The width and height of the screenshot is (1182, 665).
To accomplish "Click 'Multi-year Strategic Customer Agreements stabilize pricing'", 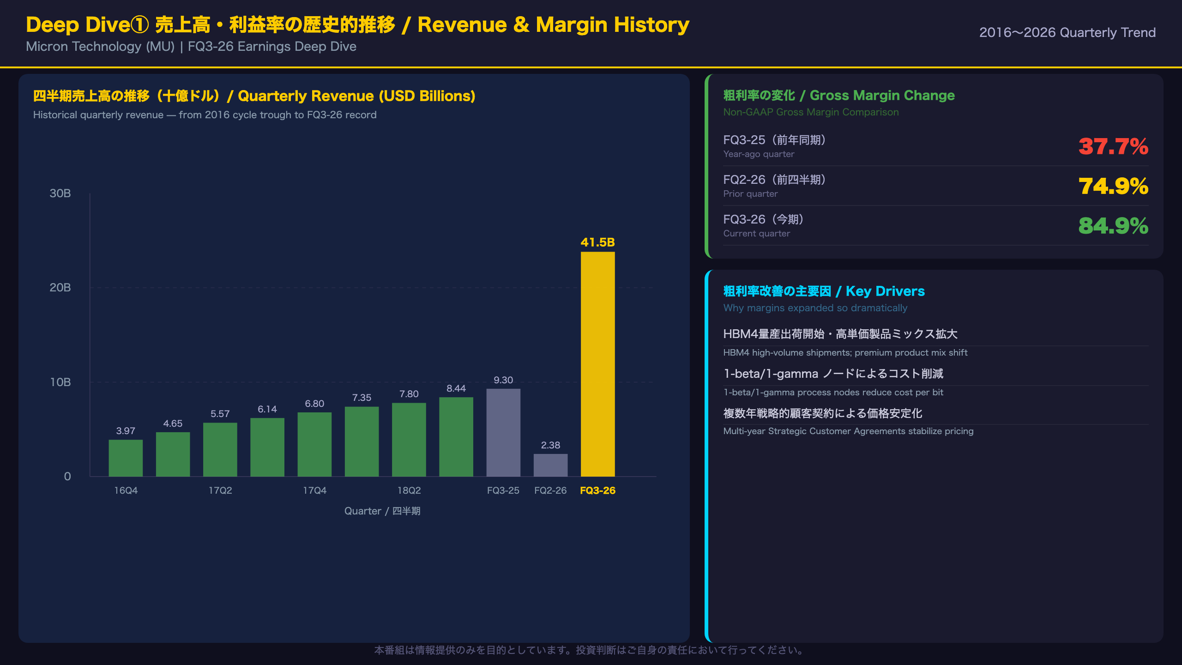I will click(x=848, y=431).
